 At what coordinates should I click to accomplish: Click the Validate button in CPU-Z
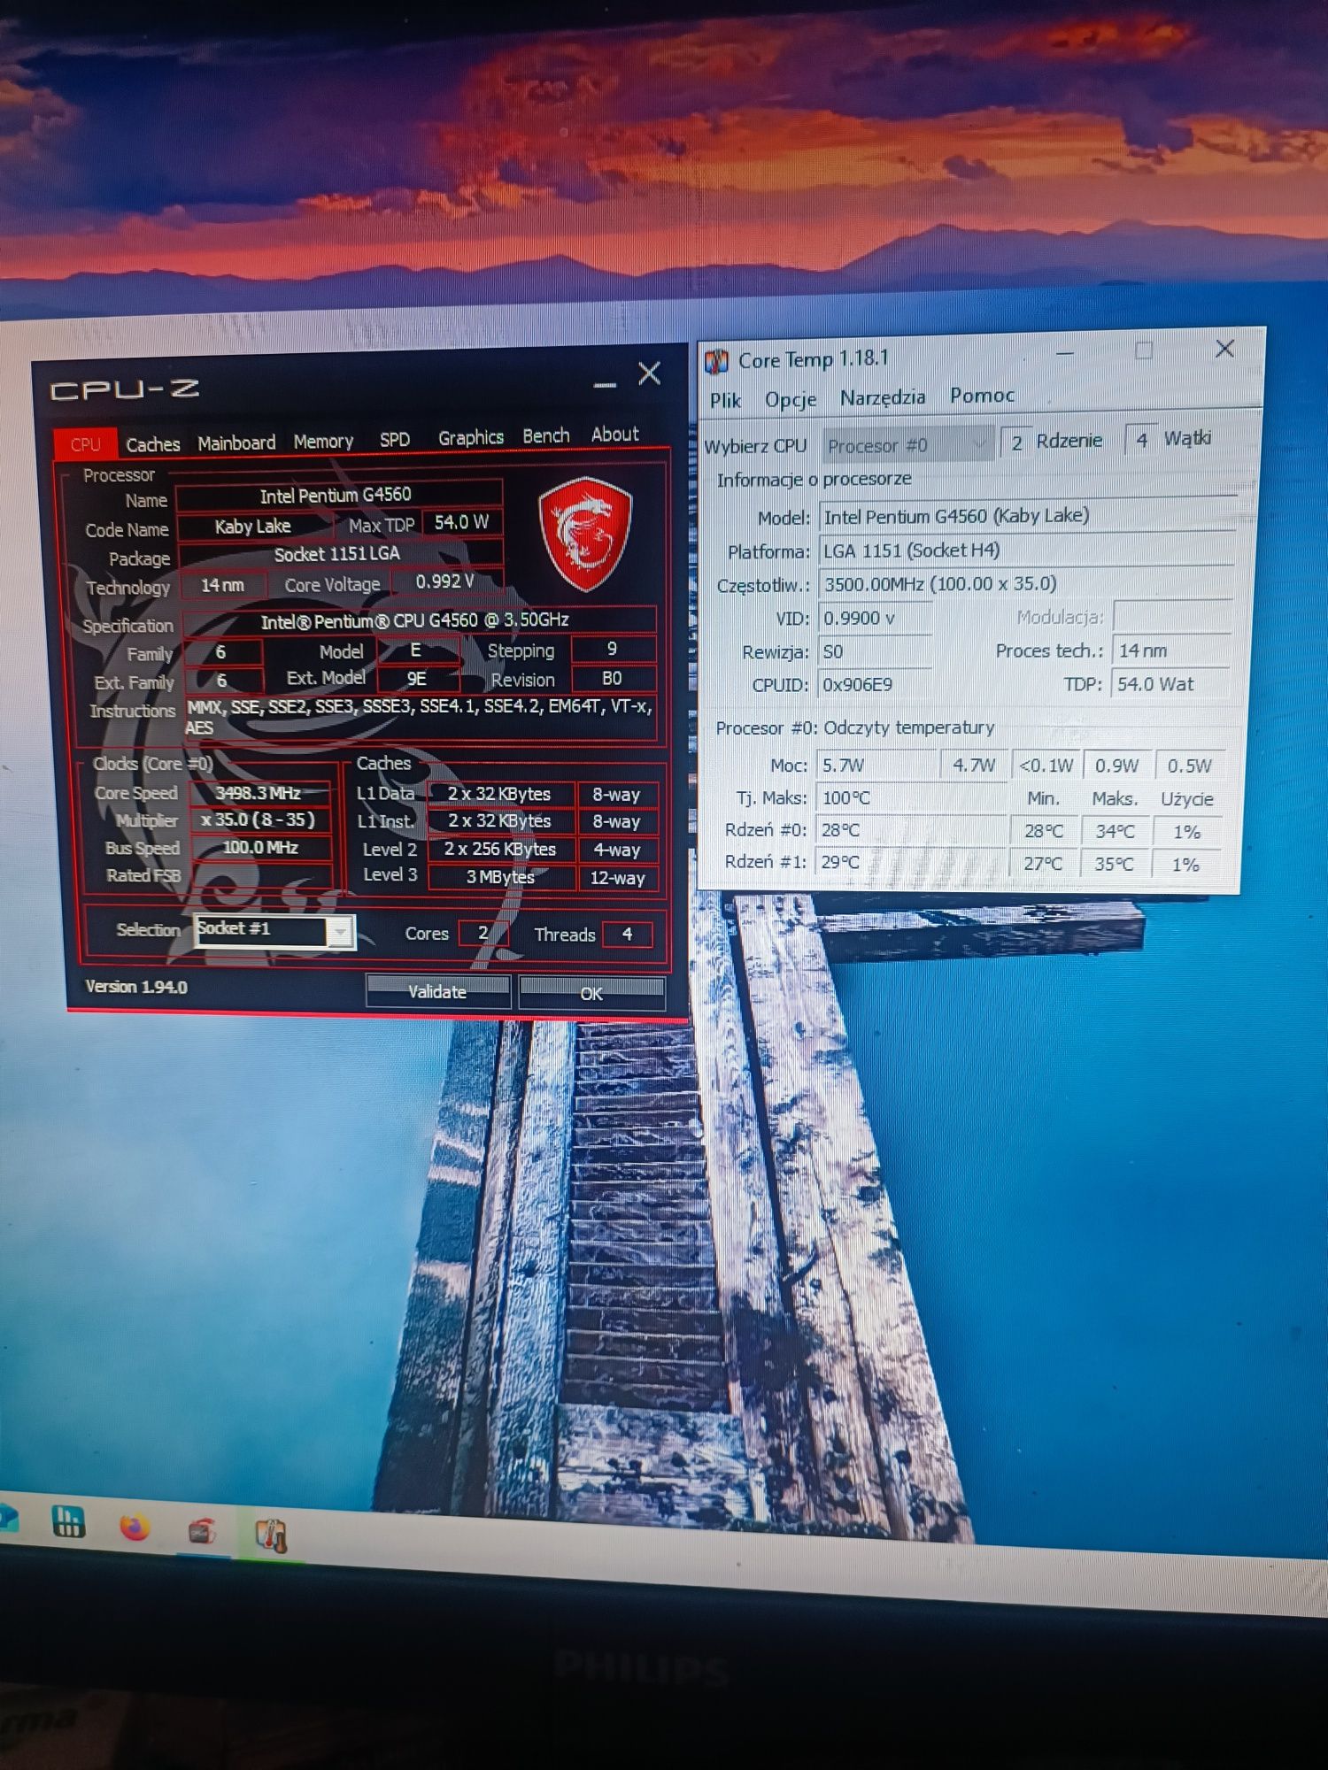click(437, 992)
